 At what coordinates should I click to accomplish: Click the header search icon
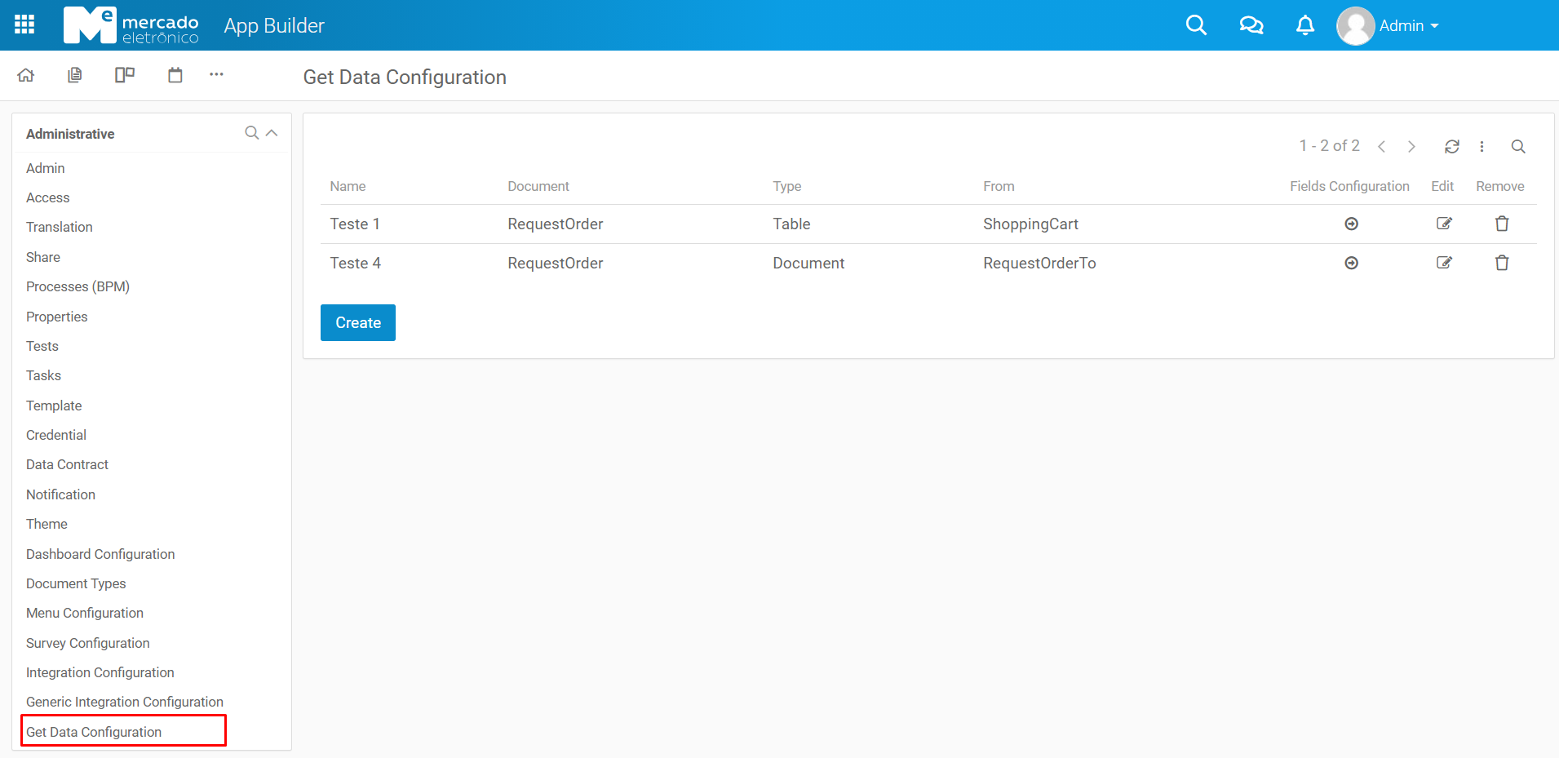pos(1195,25)
